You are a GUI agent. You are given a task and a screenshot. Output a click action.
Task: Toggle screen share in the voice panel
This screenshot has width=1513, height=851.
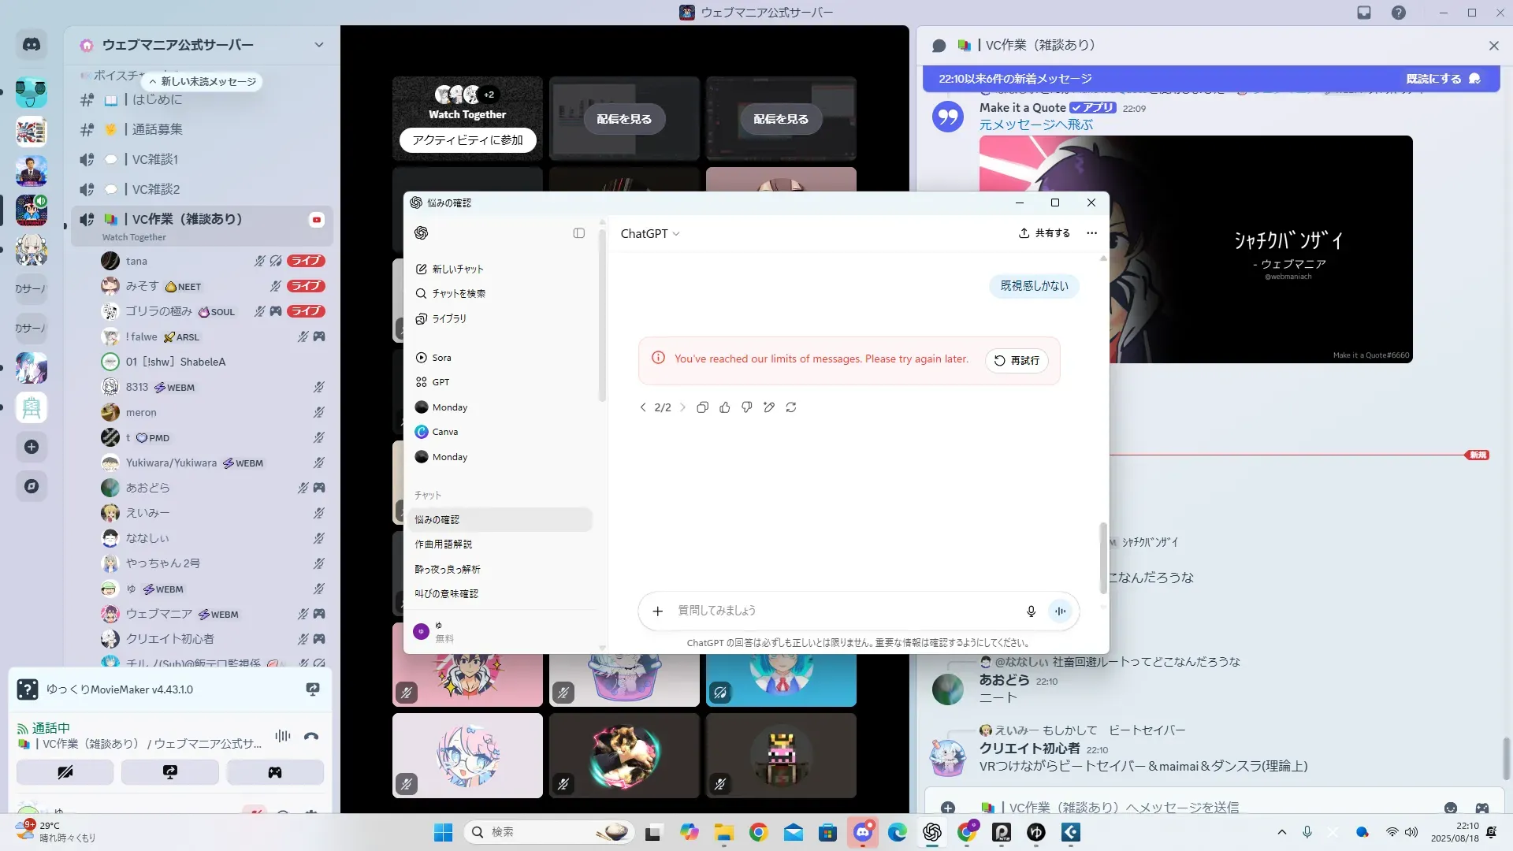(x=170, y=772)
